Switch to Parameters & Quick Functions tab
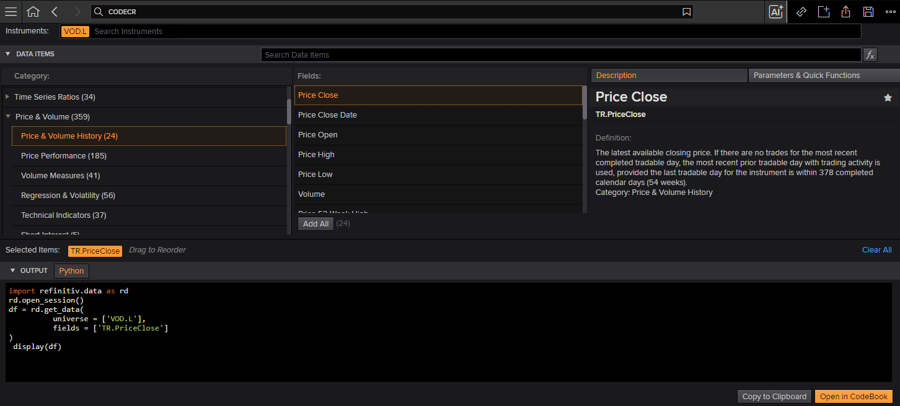 tap(824, 76)
